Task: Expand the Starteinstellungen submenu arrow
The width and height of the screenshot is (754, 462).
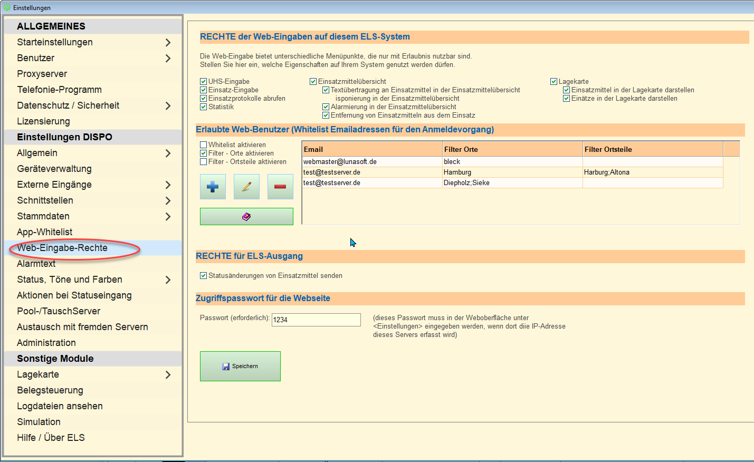Action: point(168,42)
